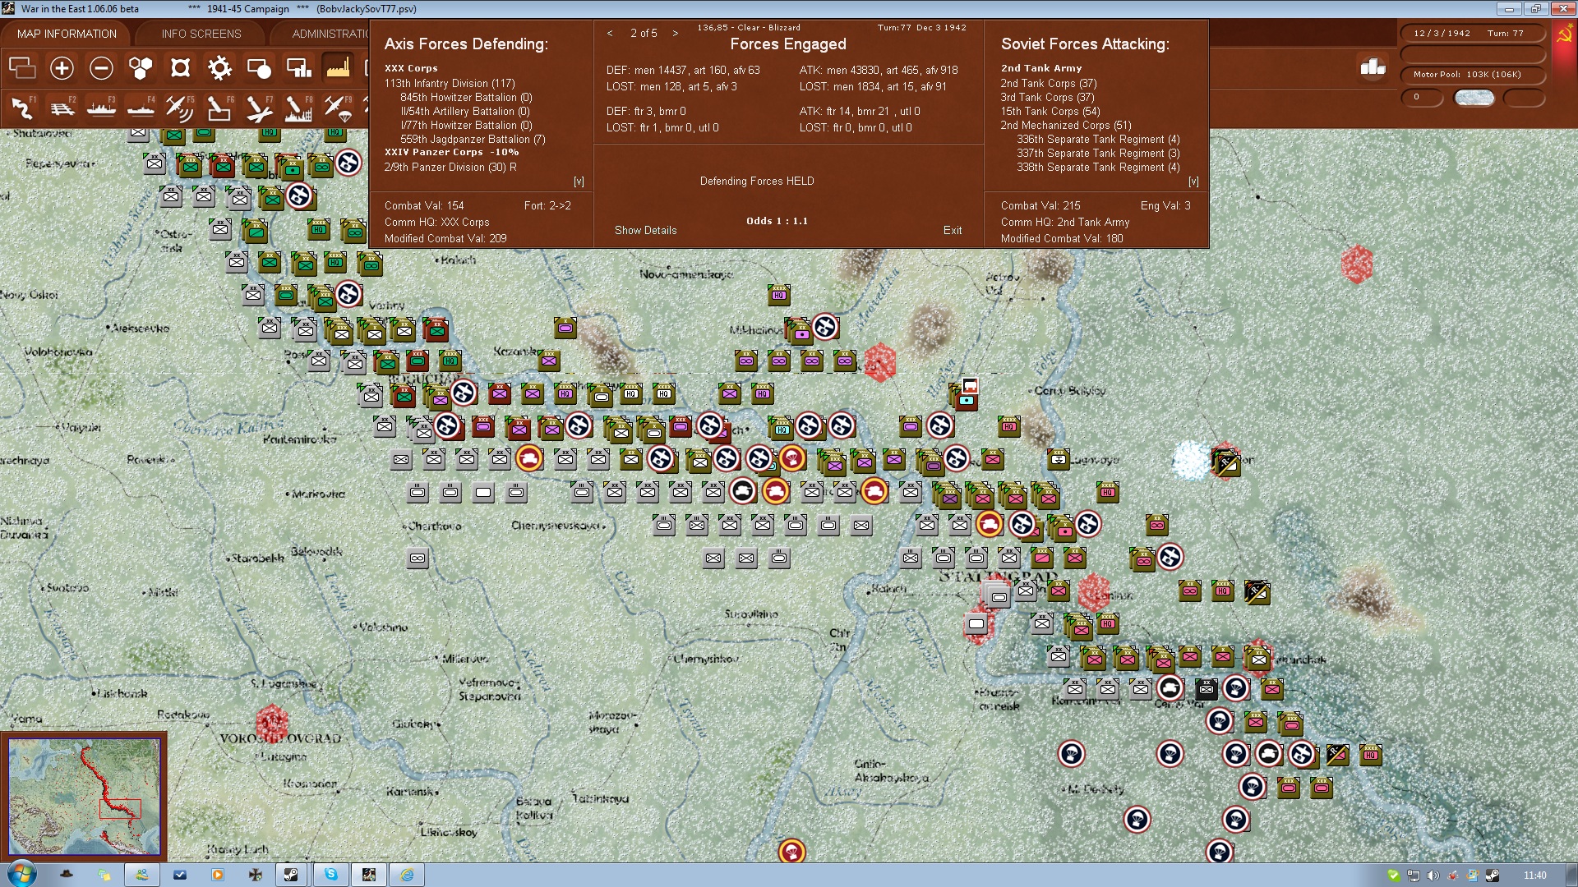
Task: Select the F9 air transport mode icon
Action: click(x=338, y=108)
